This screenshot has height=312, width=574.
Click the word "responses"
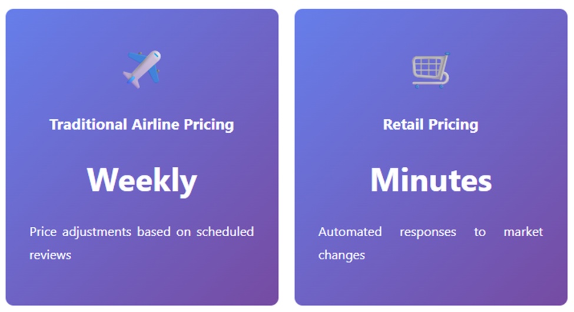tap(428, 232)
